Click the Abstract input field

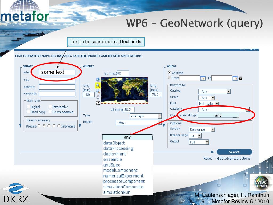(x=57, y=87)
